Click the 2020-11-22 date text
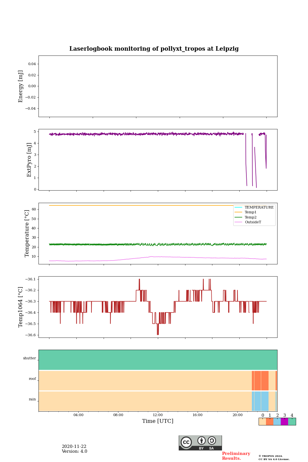Viewport: 308px width, 462px height. tap(74, 447)
